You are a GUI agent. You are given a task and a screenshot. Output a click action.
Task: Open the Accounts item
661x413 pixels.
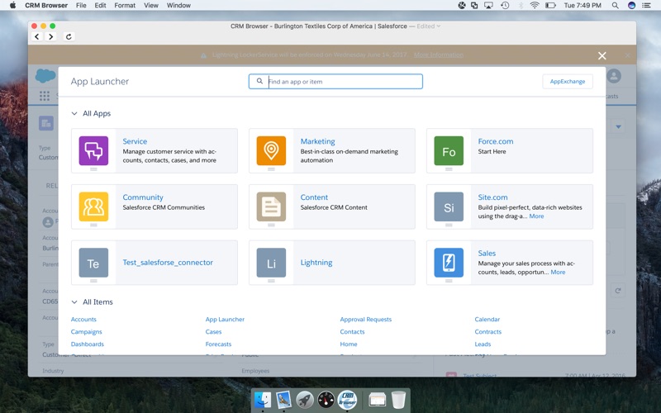coord(83,319)
